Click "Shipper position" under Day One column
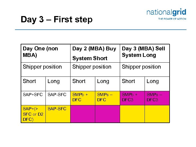The height and width of the screenshot is (147, 196). (x=42, y=67)
